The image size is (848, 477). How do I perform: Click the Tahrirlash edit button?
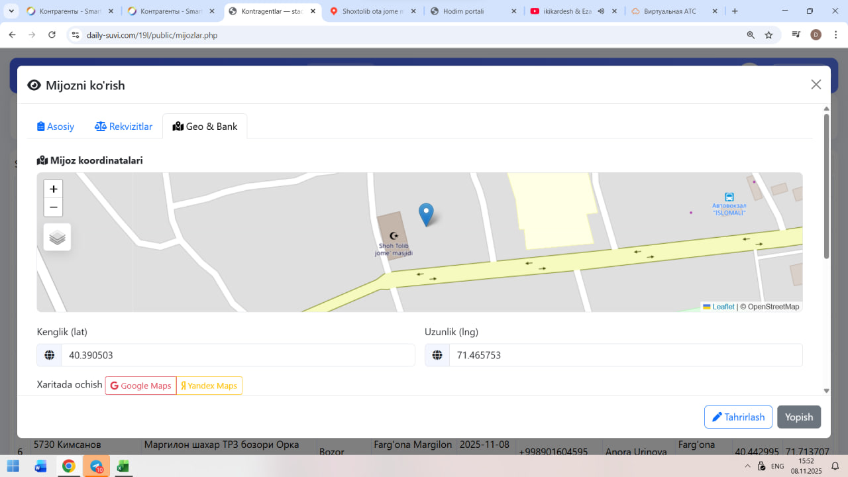click(x=738, y=417)
